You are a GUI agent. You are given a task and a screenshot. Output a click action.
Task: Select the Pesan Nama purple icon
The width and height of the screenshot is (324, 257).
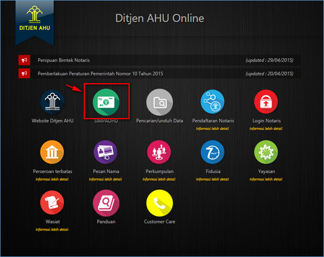point(106,153)
